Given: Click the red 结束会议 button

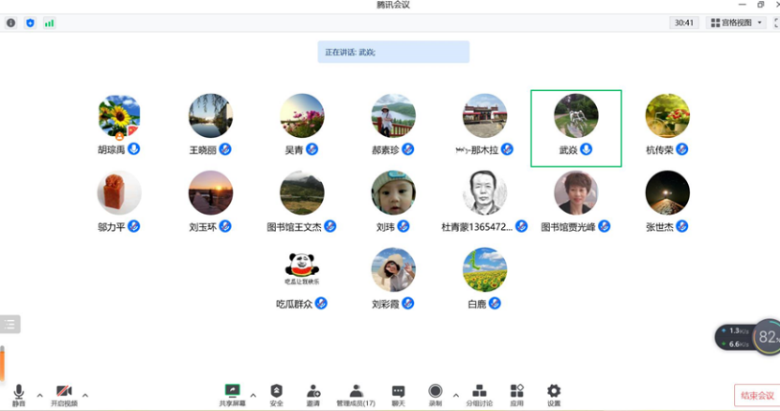Looking at the screenshot, I should 756,395.
